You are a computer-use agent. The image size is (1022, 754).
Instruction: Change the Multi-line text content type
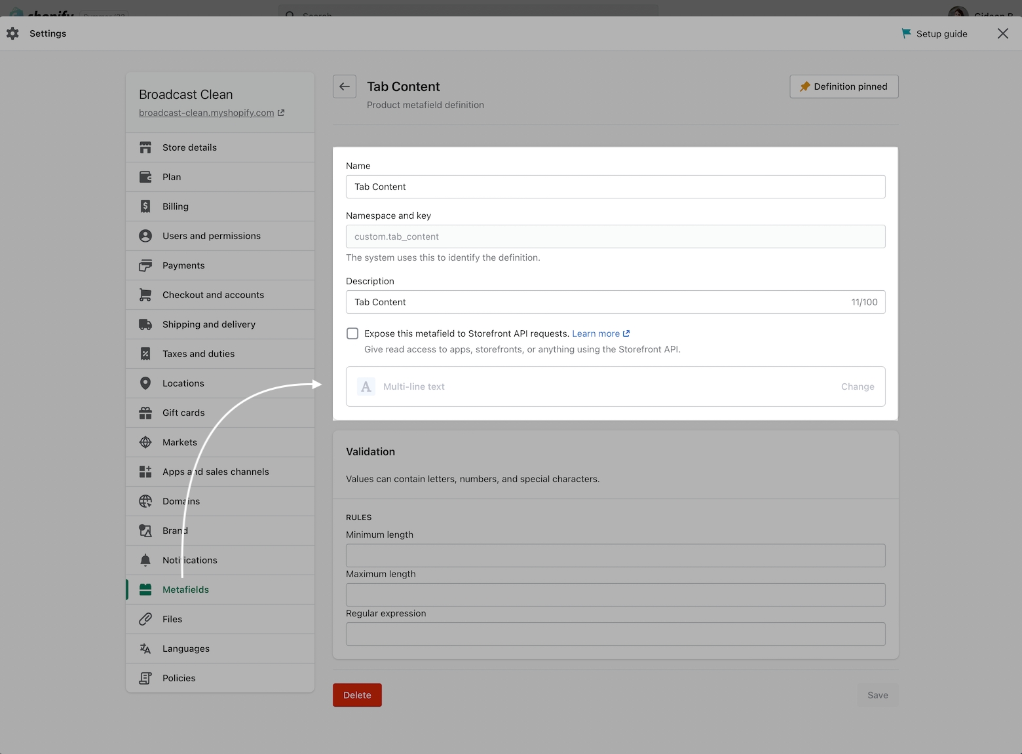(x=857, y=386)
